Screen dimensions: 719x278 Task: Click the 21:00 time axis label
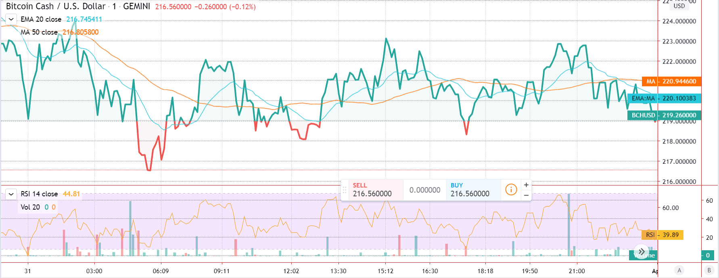tap(577, 271)
